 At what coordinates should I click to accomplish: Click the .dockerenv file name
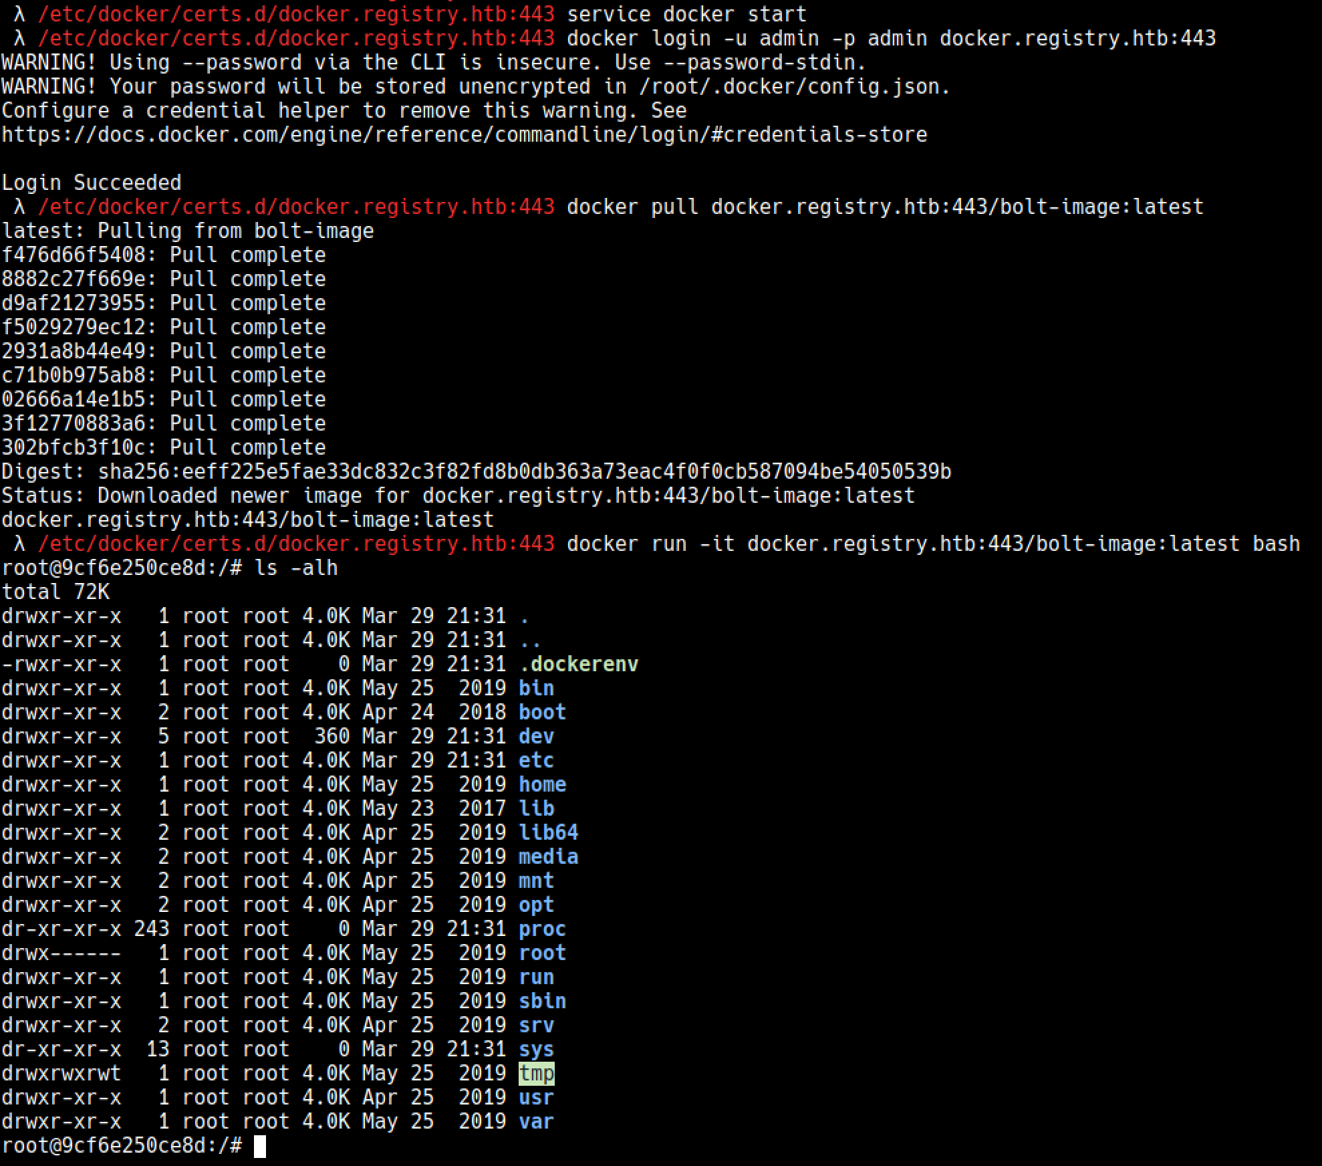[579, 664]
